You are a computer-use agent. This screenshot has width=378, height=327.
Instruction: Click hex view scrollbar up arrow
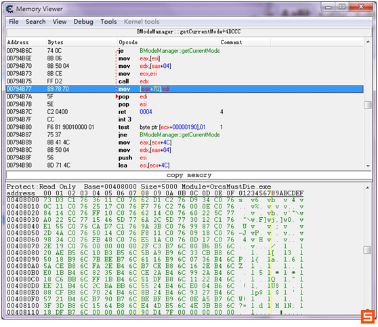coord(367,188)
